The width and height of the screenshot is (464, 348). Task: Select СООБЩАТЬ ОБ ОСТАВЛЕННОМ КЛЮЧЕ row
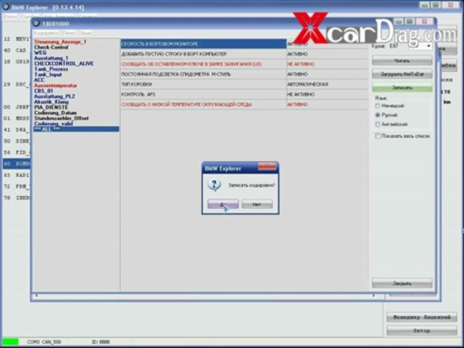pos(203,64)
